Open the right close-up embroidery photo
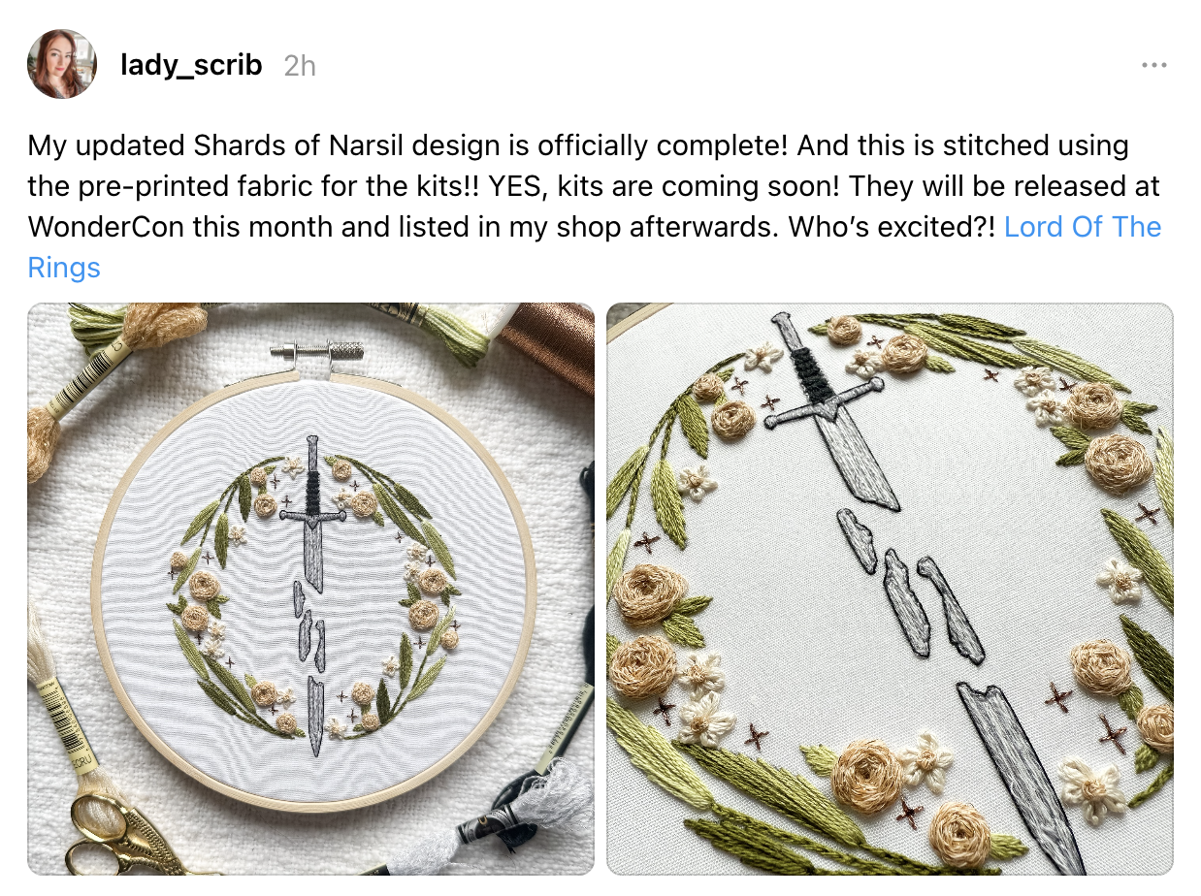This screenshot has width=1201, height=896. 890,590
